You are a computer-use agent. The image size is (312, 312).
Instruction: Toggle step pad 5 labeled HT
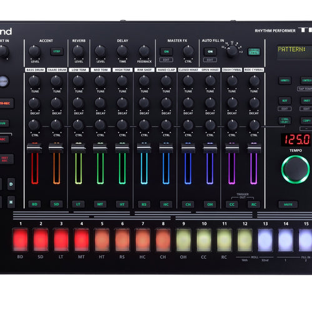pos(102,240)
